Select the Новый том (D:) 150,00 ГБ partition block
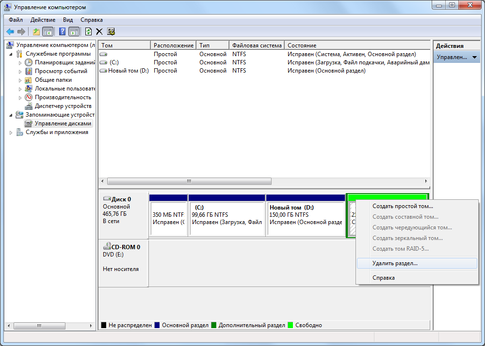Viewport: 485px width, 346px height. click(306, 219)
